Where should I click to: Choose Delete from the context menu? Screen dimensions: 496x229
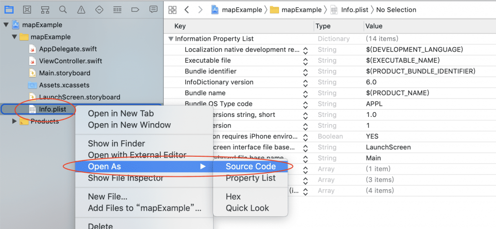100,226
